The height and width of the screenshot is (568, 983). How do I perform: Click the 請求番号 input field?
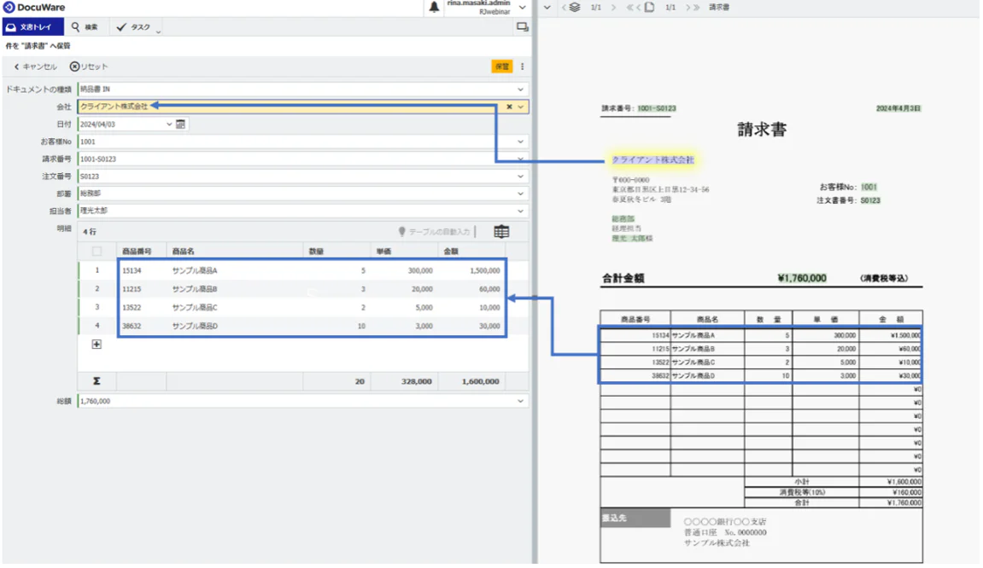coord(290,159)
